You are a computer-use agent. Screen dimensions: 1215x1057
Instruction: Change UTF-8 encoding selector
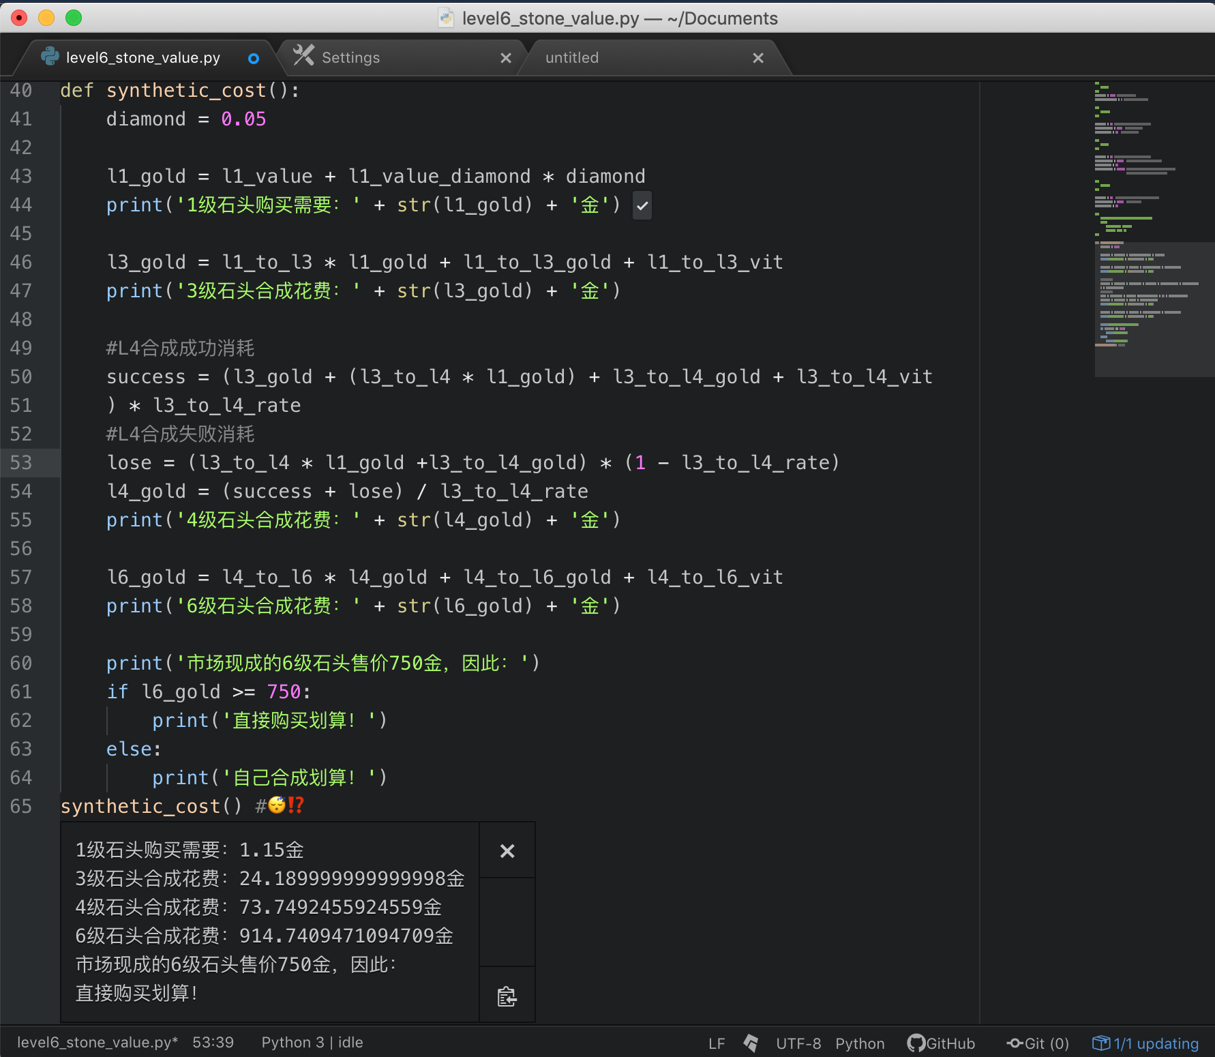pos(798,1043)
